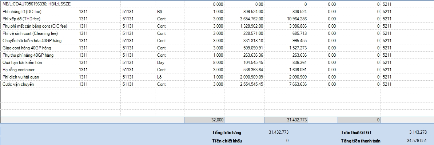Select Phí xếp dỡ (THD fee) cell

[x=39, y=19]
